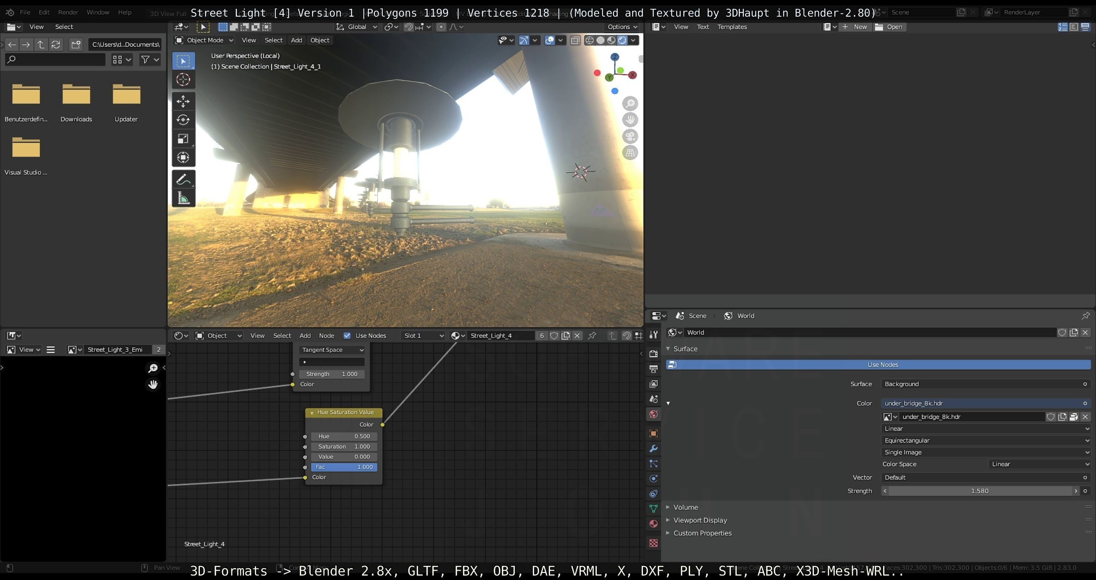Open the Modifier wrench properties tab

654,449
